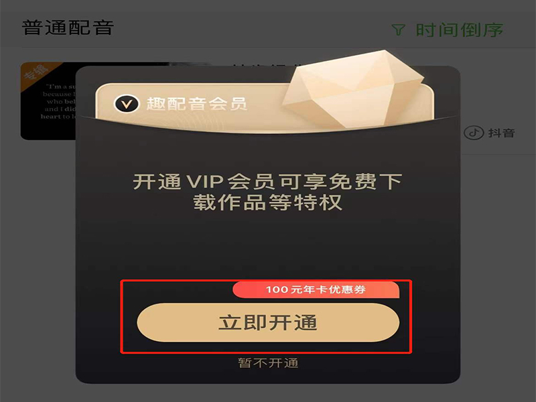
Task: Click the 立即开通 button
Action: coord(268,322)
